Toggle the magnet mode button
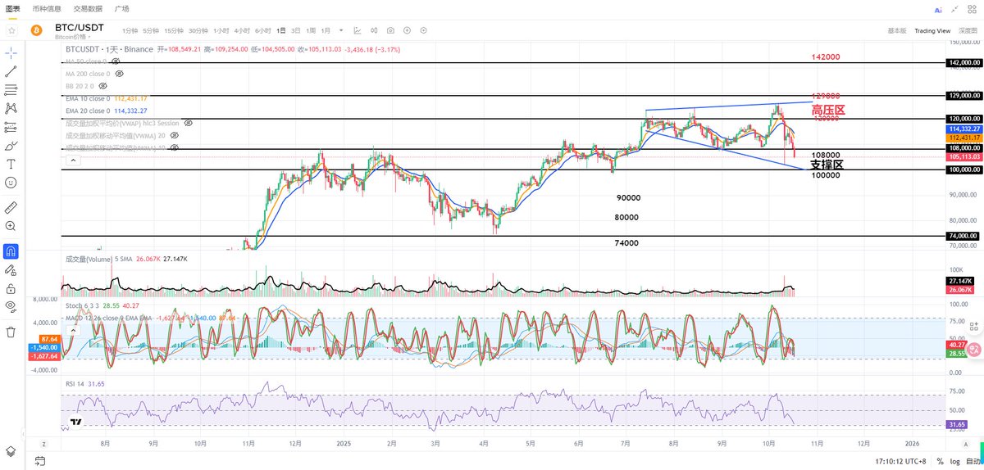This screenshot has width=984, height=470. 11,251
